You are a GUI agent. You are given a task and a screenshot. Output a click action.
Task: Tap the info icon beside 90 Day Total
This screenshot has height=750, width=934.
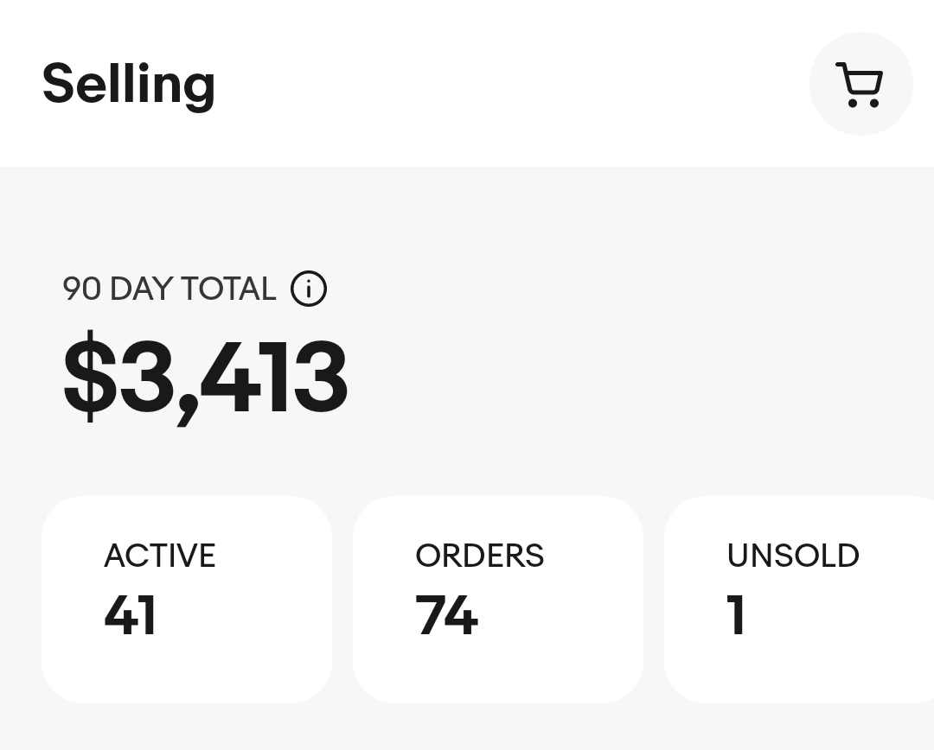[x=309, y=289]
